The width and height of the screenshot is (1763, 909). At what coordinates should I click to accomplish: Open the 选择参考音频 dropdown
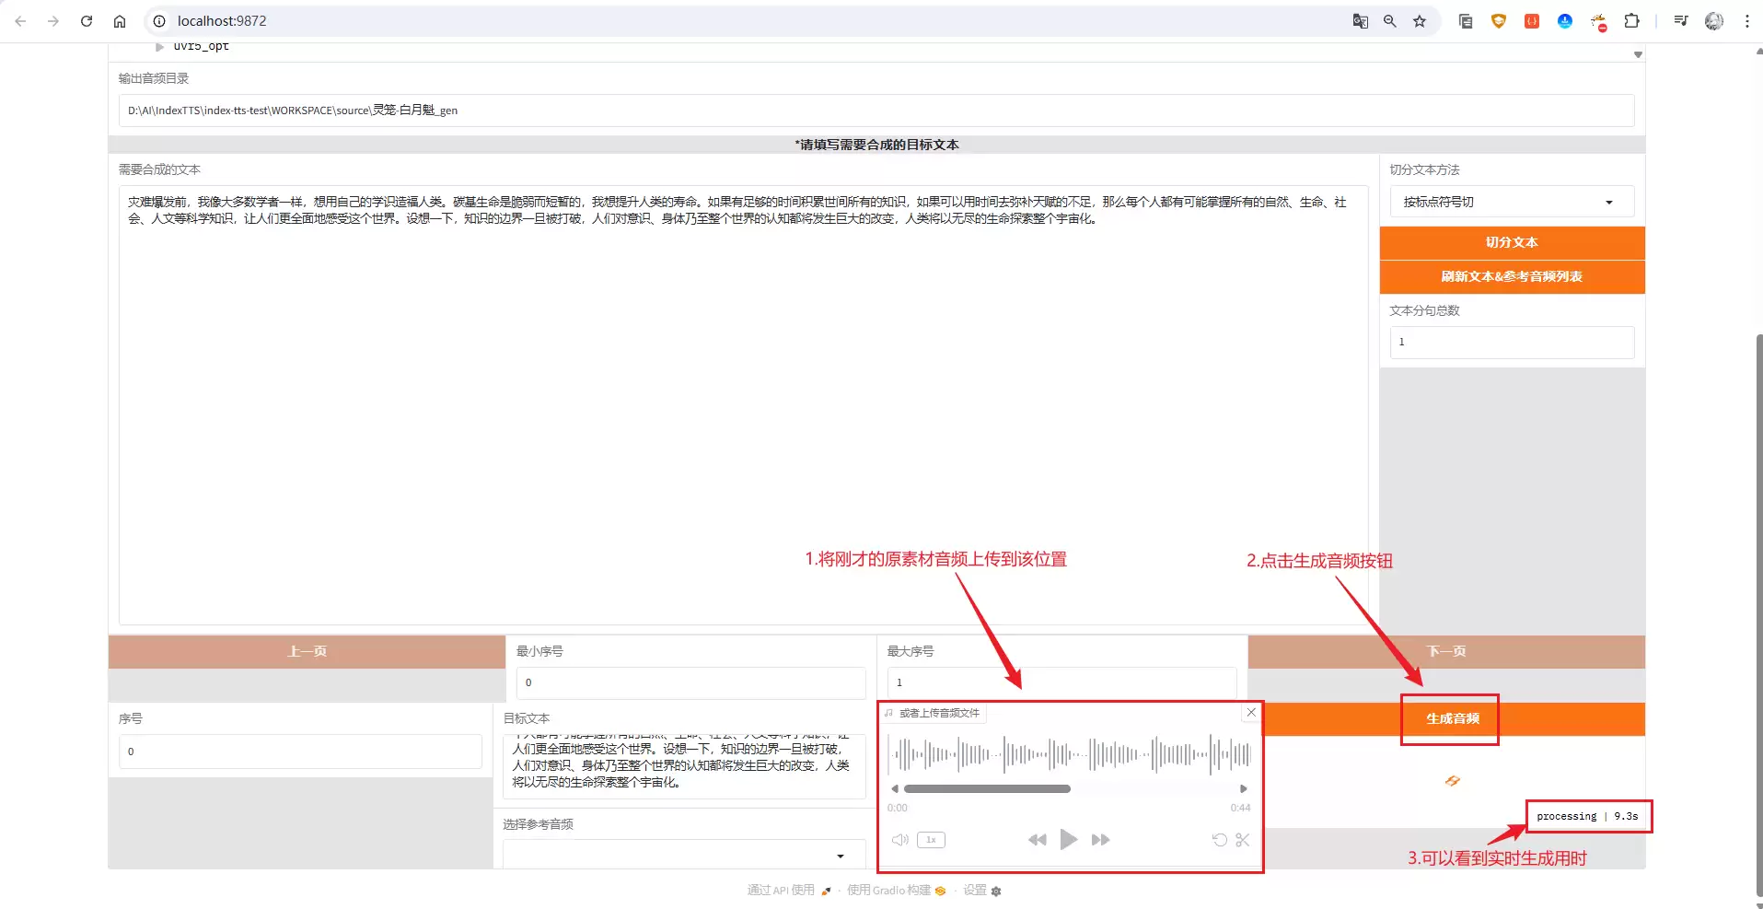click(684, 854)
